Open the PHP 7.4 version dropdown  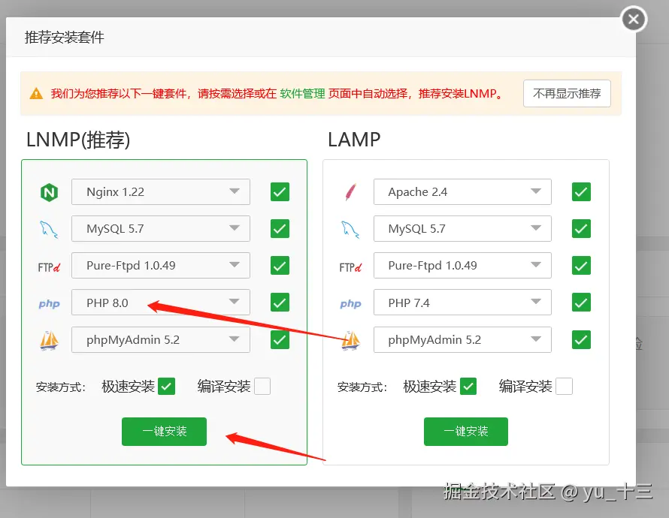(462, 303)
